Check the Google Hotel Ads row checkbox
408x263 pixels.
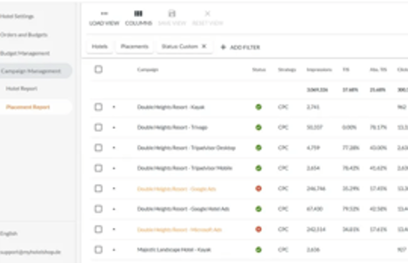point(98,209)
